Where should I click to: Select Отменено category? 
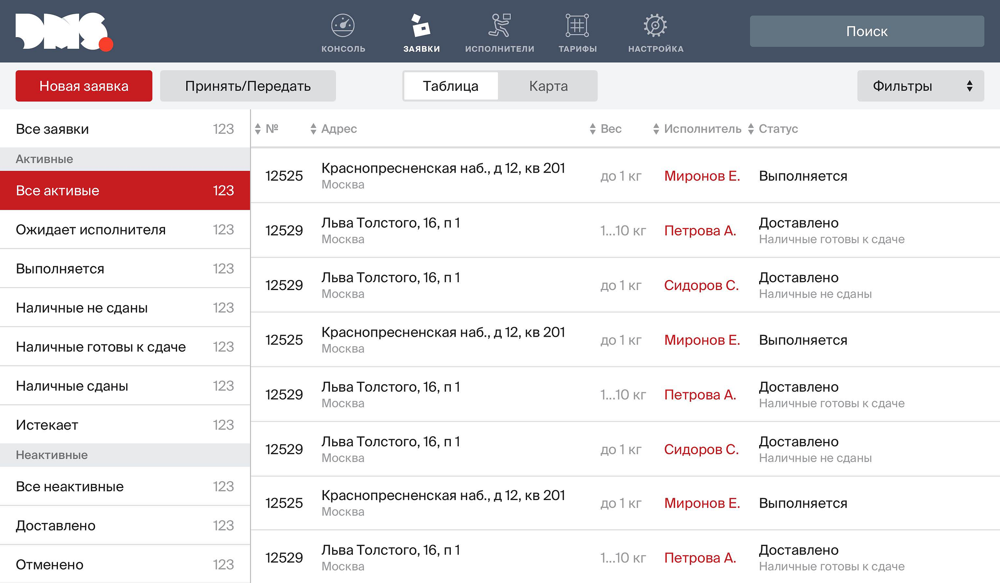tap(125, 565)
